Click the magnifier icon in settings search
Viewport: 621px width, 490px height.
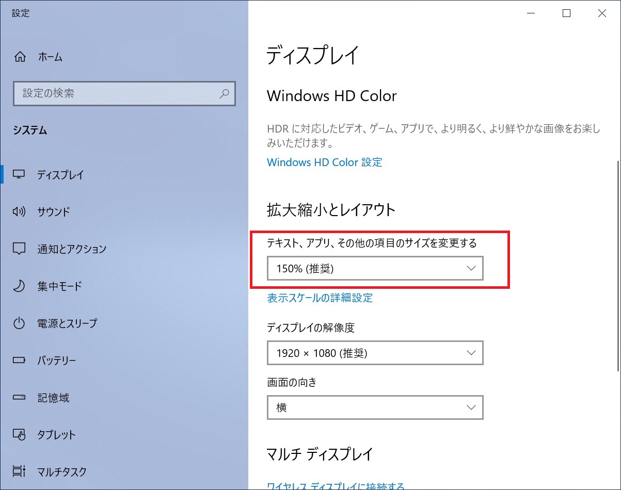[x=225, y=93]
